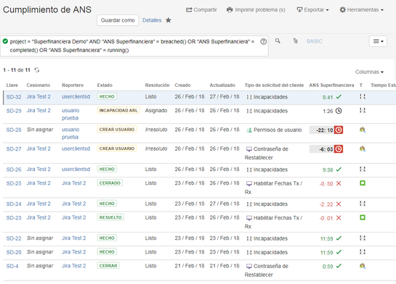The width and height of the screenshot is (396, 284).
Task: Open the Exportar dropdown
Action: coord(312,10)
